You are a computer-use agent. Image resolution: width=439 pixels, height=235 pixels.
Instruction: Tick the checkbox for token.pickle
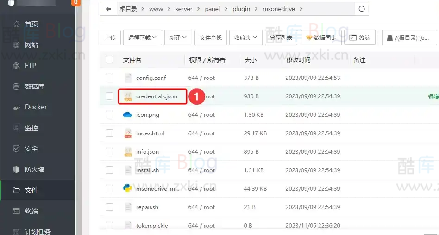[109, 225]
